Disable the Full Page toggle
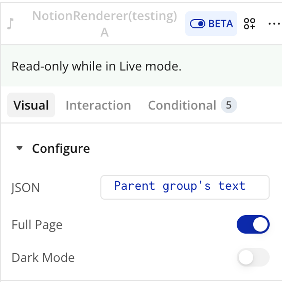Image resolution: width=282 pixels, height=282 pixels. (253, 224)
